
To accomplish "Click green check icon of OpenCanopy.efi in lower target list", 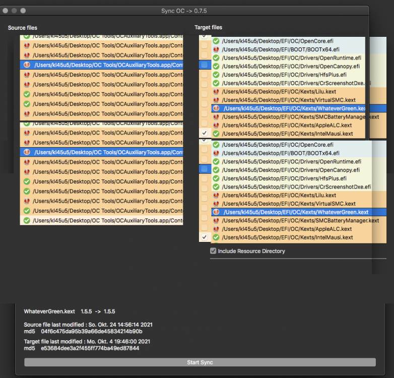I will pyautogui.click(x=216, y=170).
